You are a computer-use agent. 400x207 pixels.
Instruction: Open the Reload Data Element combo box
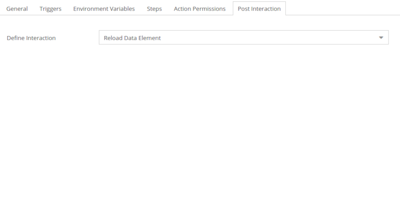[244, 37]
